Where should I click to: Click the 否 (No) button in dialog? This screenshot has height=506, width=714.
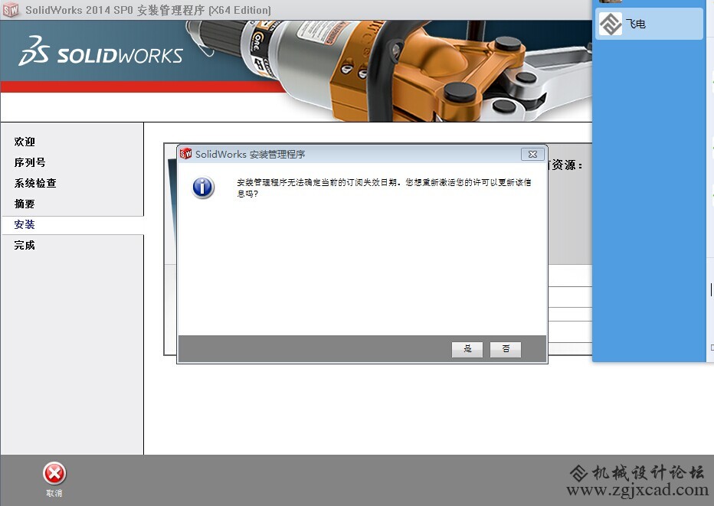[x=506, y=349]
